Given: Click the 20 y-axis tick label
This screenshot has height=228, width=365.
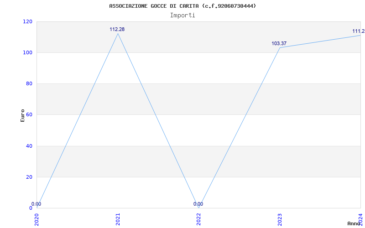Looking at the screenshot, I should point(28,177).
